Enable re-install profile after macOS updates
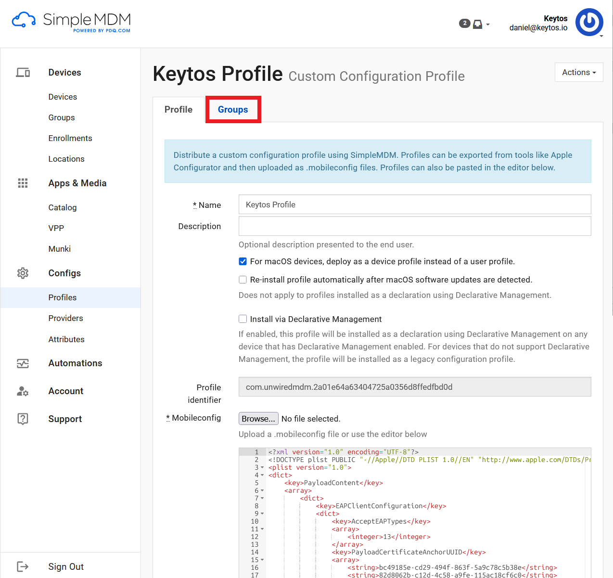 [243, 280]
